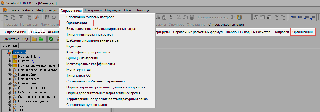Click the gray double-page icon after Копировать в смету
This screenshot has width=320, height=112.
[x=233, y=18]
